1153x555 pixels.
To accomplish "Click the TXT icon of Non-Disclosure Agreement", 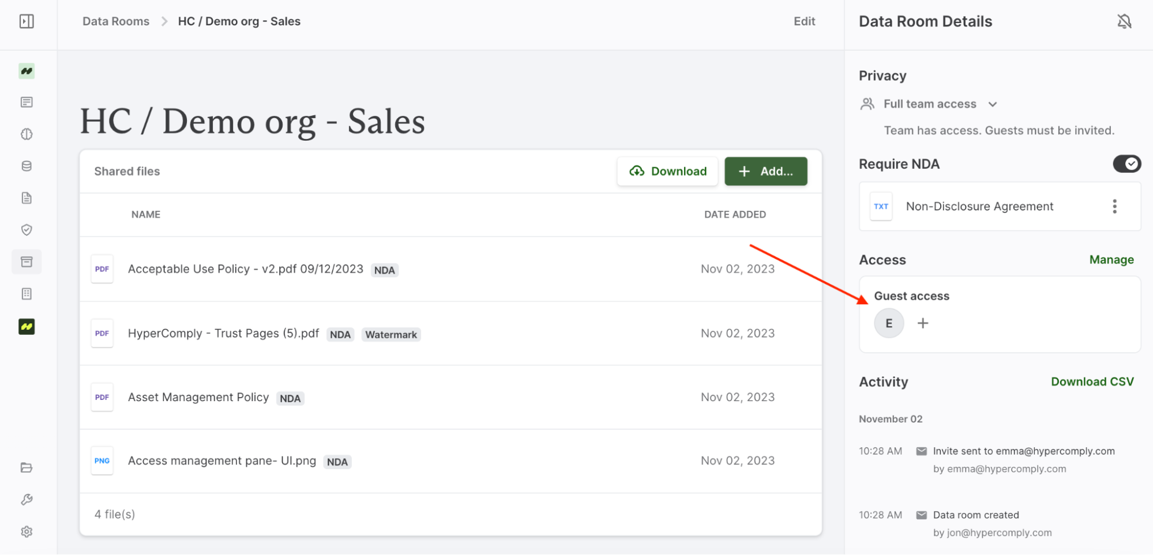I will 881,206.
